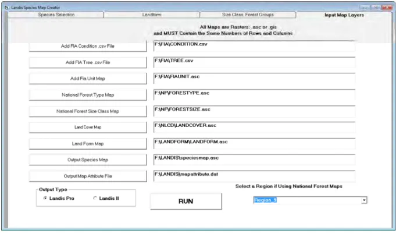The height and width of the screenshot is (233, 396).
Task: Start processing with the RUN button
Action: pyautogui.click(x=186, y=202)
